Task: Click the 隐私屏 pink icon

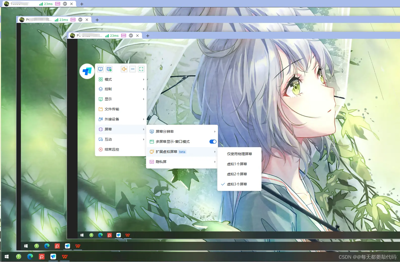Action: [x=152, y=162]
